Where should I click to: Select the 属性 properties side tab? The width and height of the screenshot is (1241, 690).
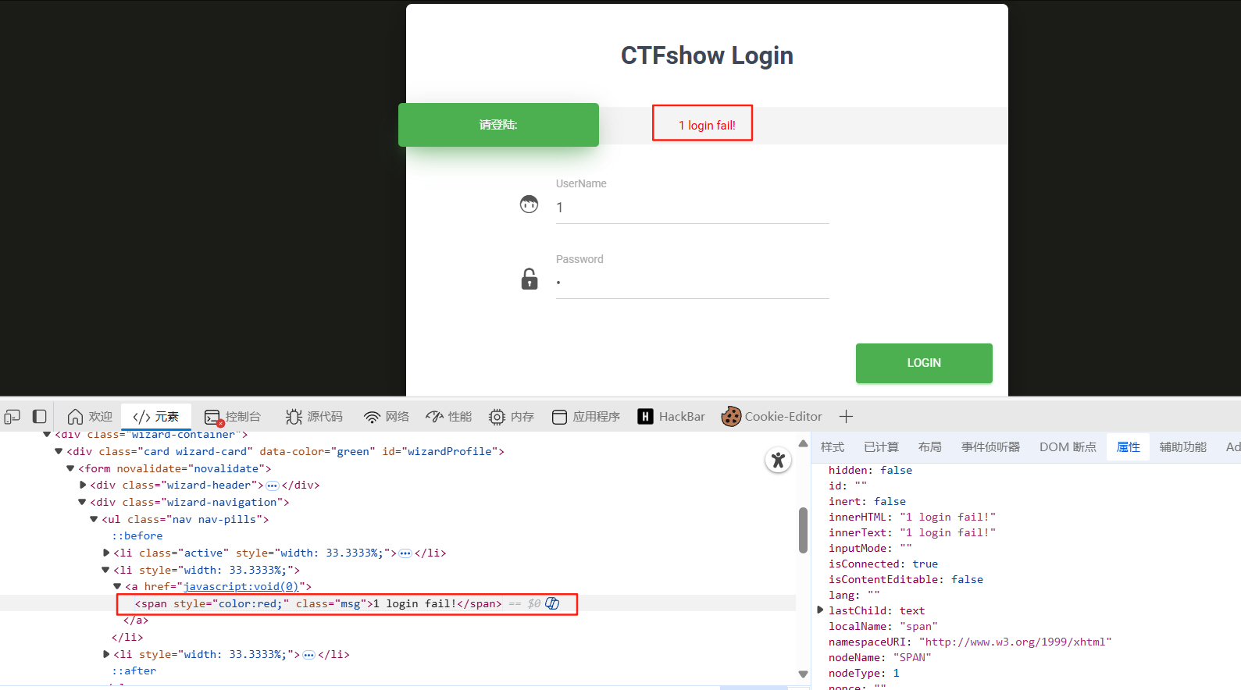1128,447
